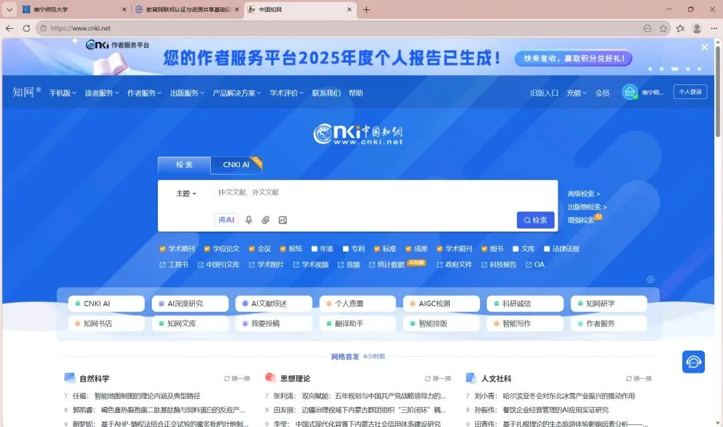Uncheck the 学位论文 checkbox
The height and width of the screenshot is (427, 723).
[207, 249]
